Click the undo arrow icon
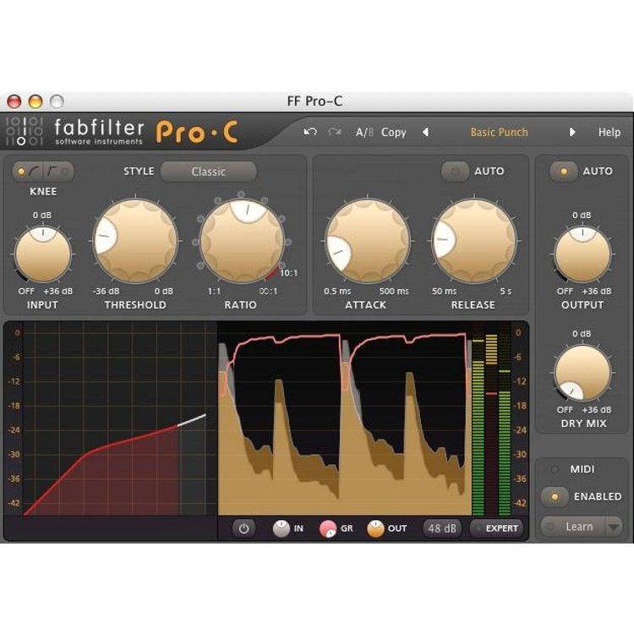The image size is (634, 634). (x=310, y=132)
